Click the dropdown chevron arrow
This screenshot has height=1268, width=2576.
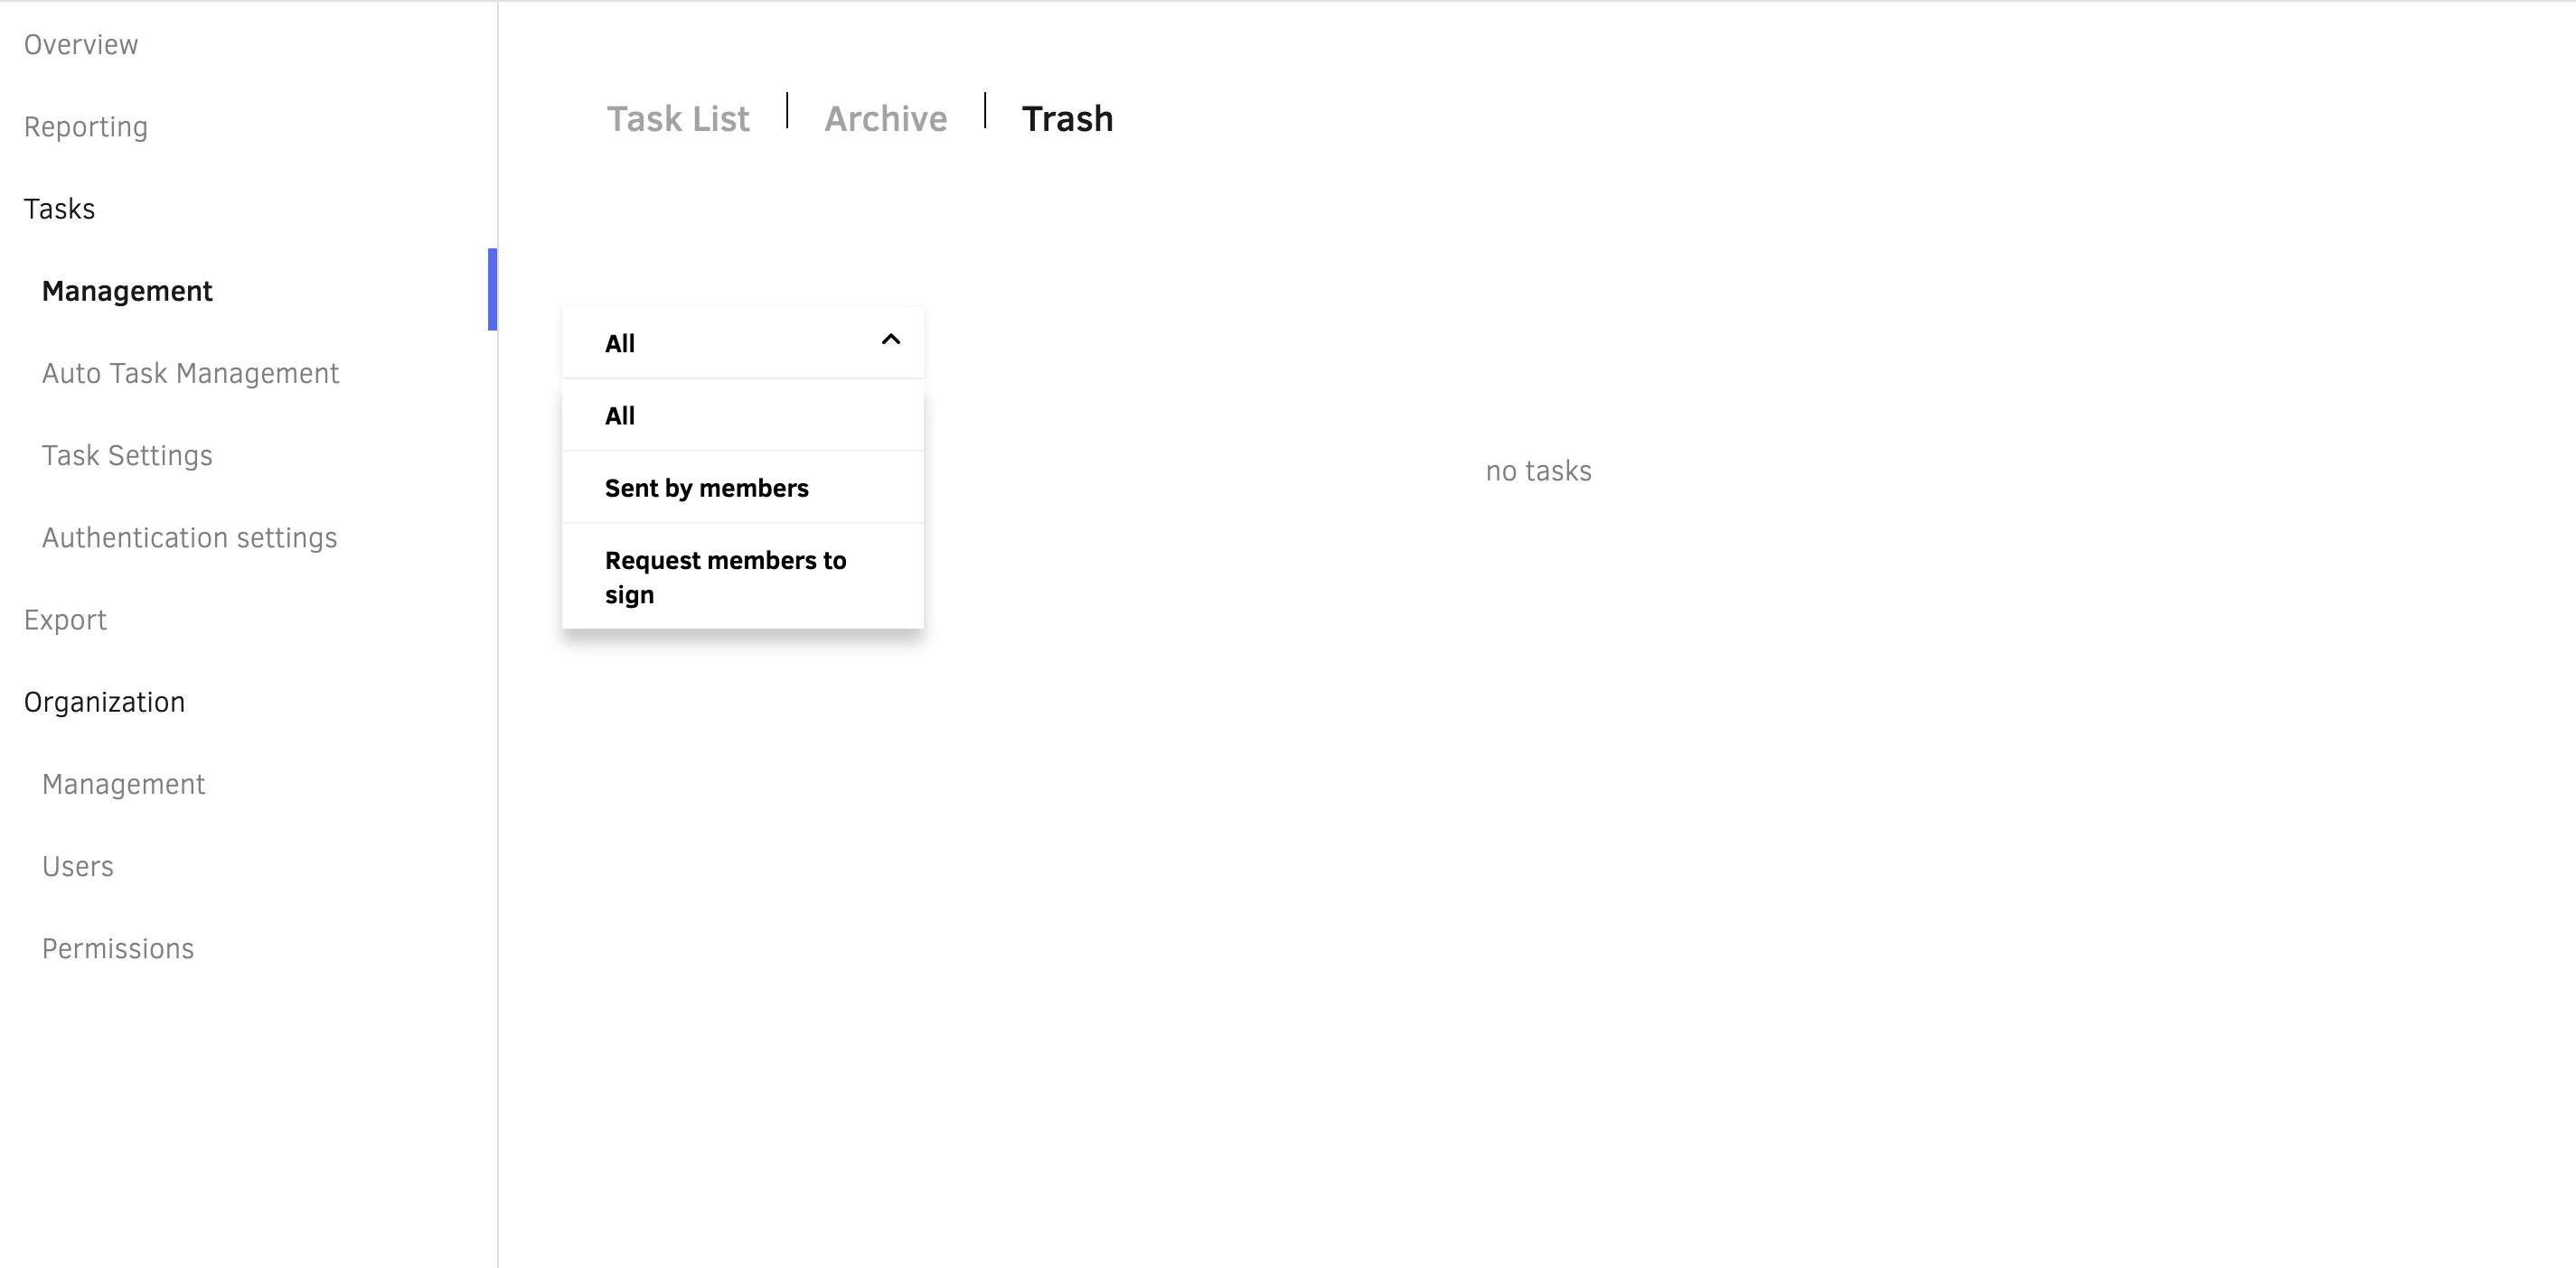point(890,340)
